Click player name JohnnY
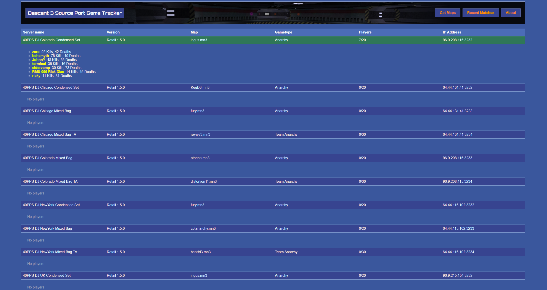 click(x=39, y=60)
